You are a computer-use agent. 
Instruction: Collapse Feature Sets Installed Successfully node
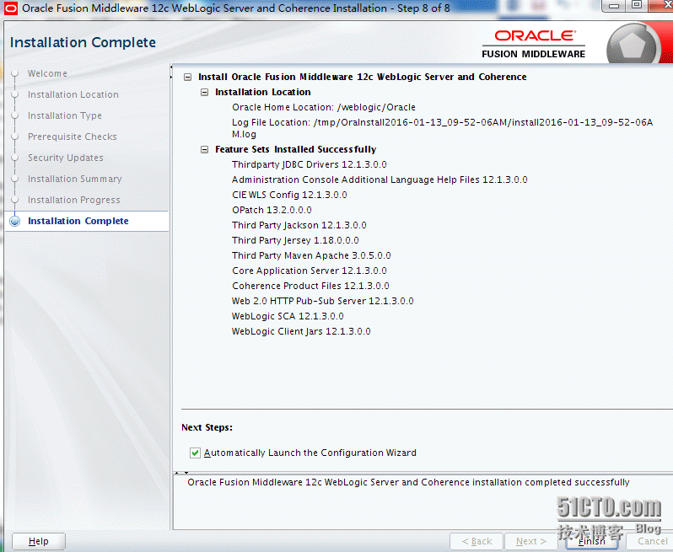coord(205,150)
